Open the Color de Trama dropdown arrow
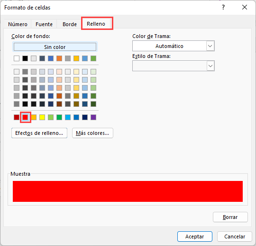Viewport: 256px width, 246px height. pyautogui.click(x=210, y=46)
